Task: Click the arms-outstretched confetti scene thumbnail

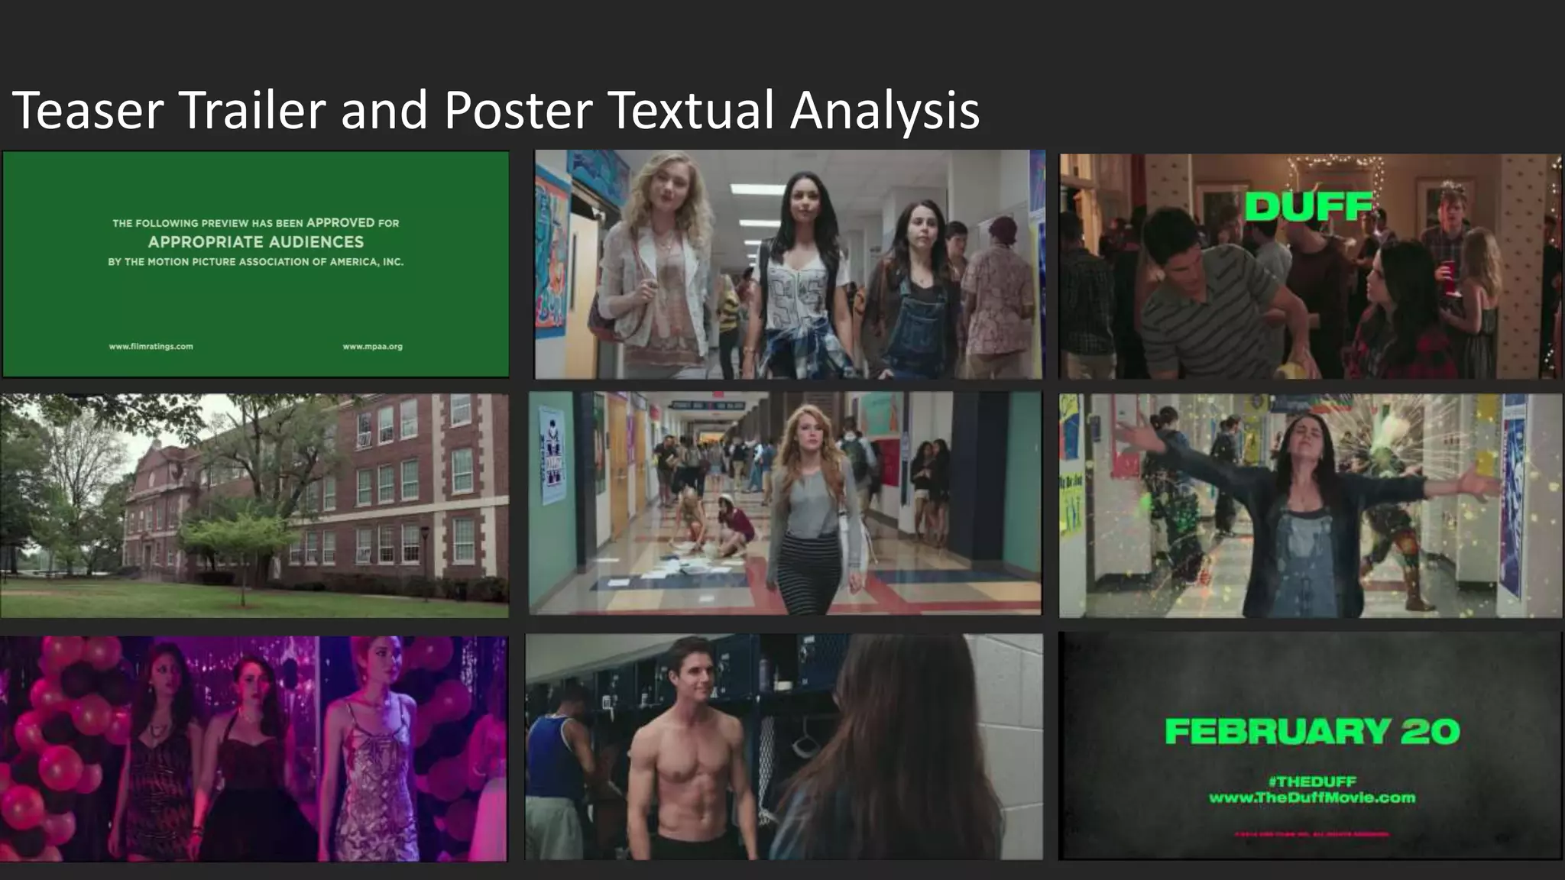Action: click(x=1310, y=506)
